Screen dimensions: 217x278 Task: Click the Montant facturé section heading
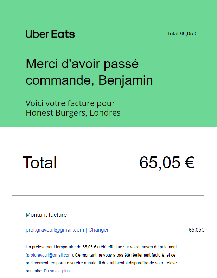coord(46,215)
